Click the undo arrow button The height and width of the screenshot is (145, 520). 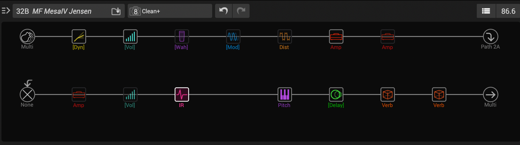(223, 11)
